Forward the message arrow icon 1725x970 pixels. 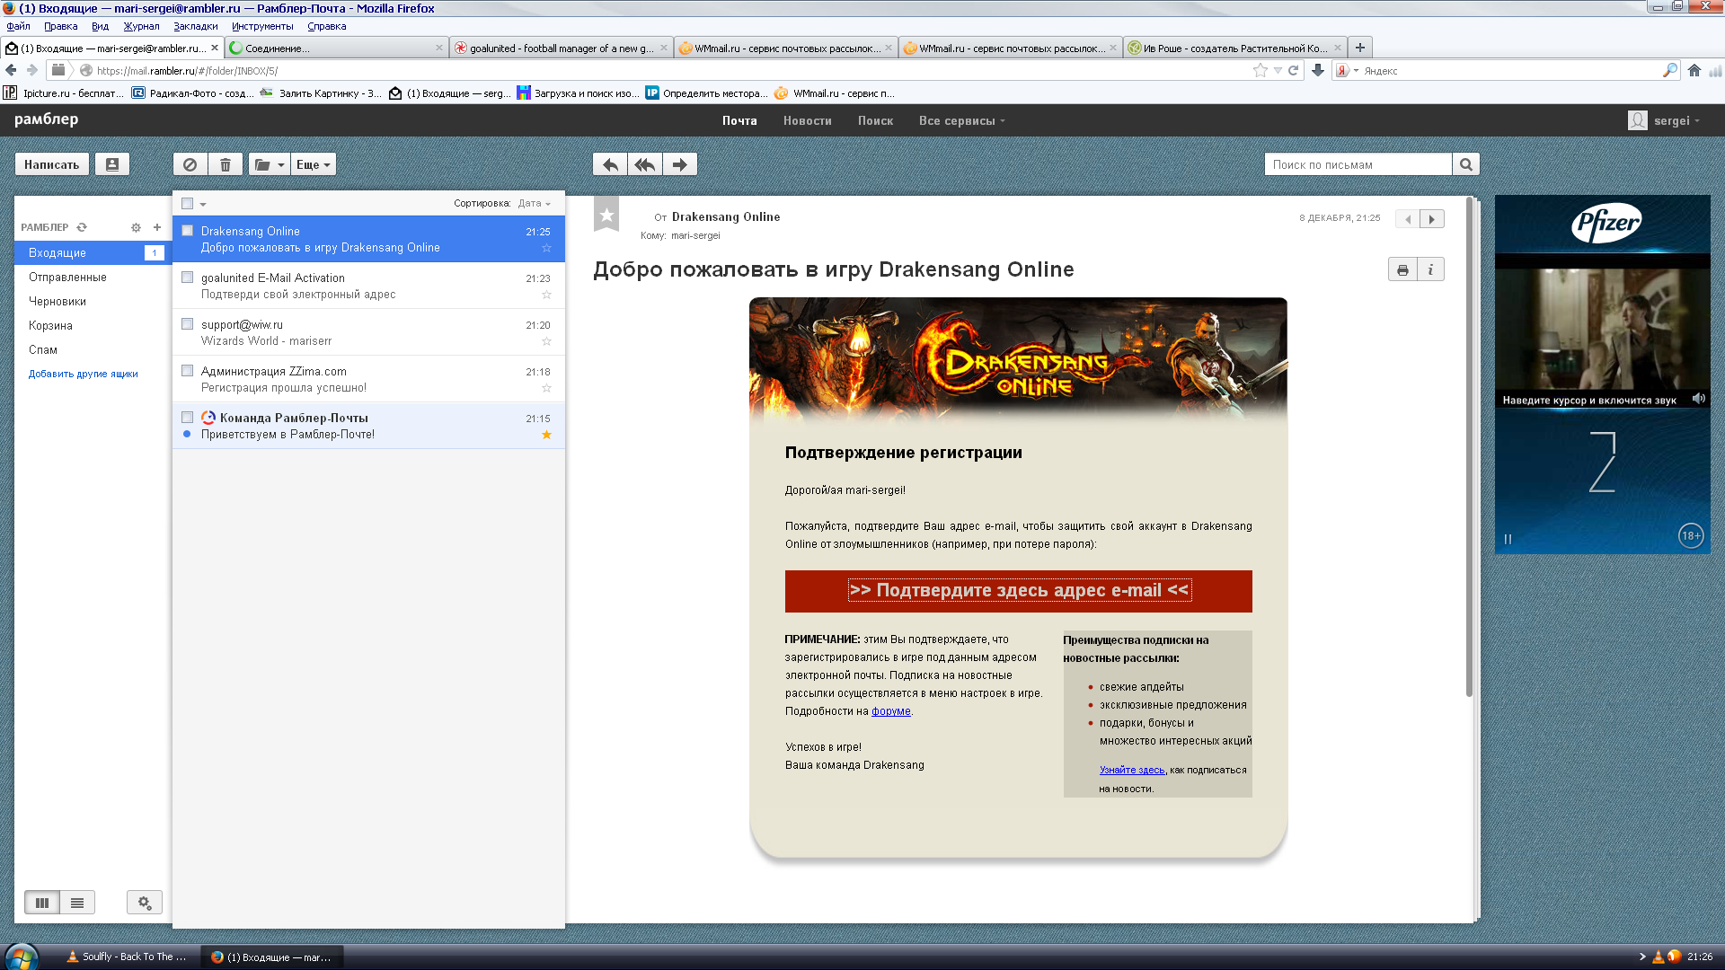click(x=680, y=164)
